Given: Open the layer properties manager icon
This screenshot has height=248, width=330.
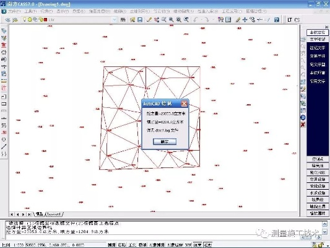Looking at the screenshot, I should 8,20.
